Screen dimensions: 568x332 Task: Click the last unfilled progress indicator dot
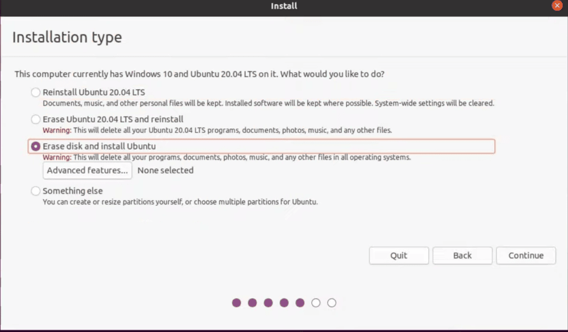coord(332,303)
